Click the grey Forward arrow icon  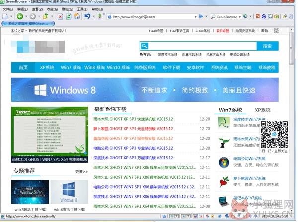point(33,16)
